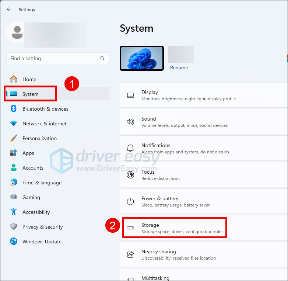Click the Find a setting search box
The image size is (288, 281).
point(53,58)
